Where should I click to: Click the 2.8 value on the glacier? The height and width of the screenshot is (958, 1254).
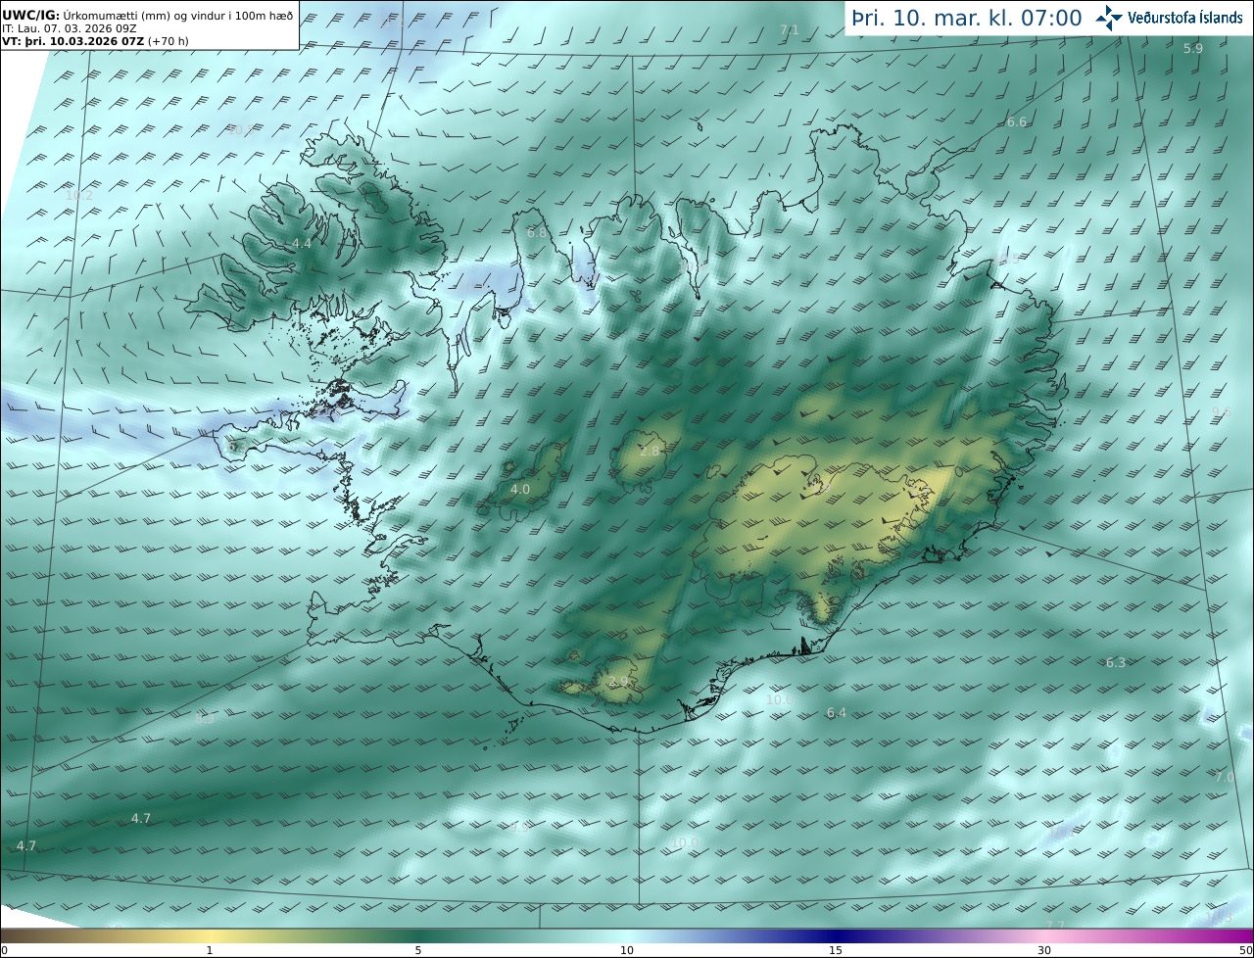(x=650, y=451)
